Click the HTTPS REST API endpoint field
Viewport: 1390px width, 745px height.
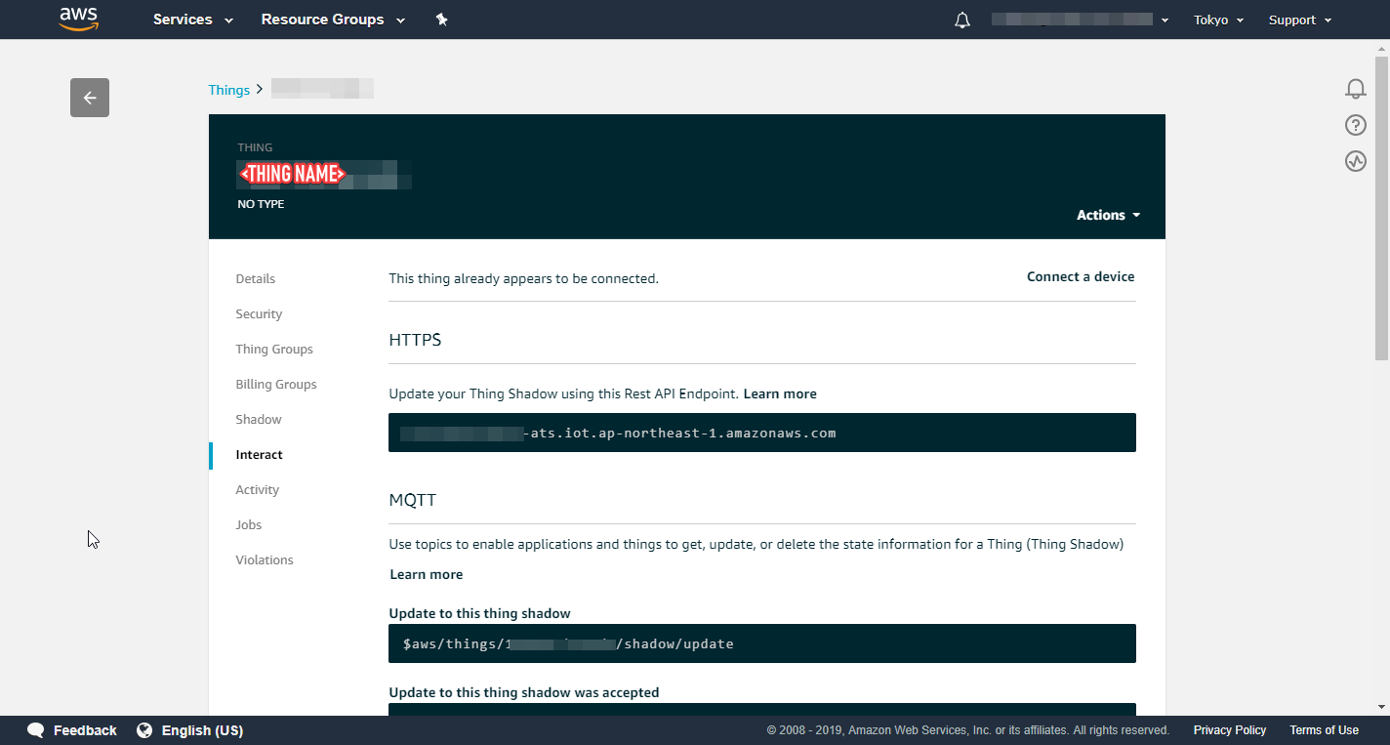(761, 433)
